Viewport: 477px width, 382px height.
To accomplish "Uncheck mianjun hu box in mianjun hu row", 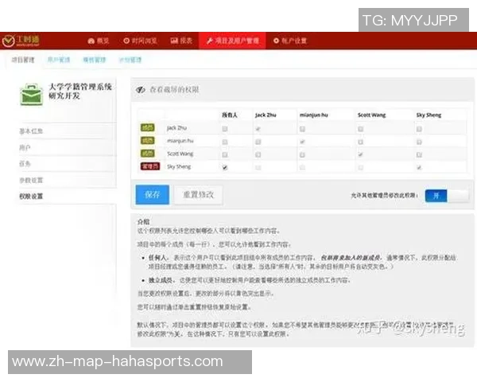I will (302, 142).
